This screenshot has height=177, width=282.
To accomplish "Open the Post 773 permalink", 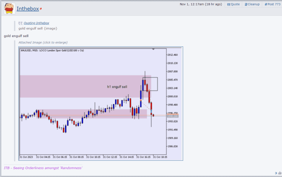I will pos(272,5).
